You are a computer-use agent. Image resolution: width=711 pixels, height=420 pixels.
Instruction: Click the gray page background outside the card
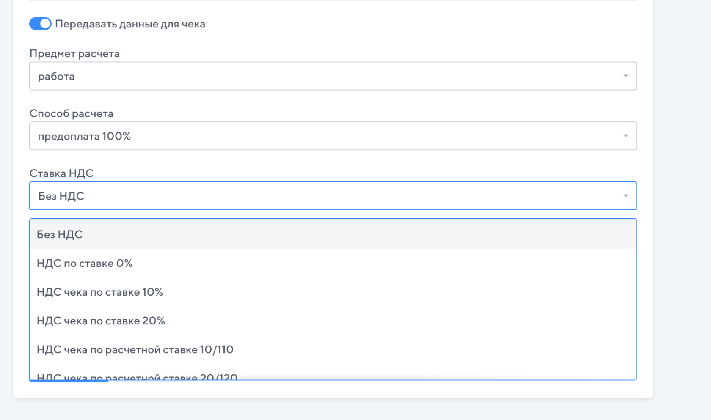pyautogui.click(x=681, y=211)
